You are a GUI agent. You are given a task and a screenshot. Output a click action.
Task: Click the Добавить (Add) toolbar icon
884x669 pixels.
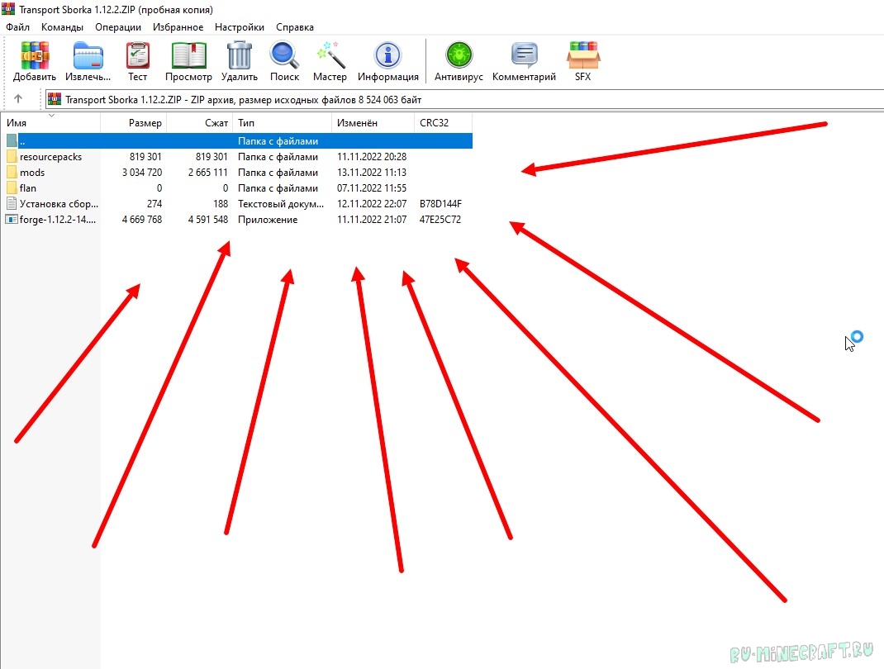[34, 56]
